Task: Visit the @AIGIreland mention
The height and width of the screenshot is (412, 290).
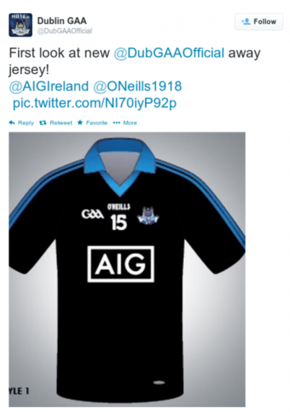Action: pos(49,87)
